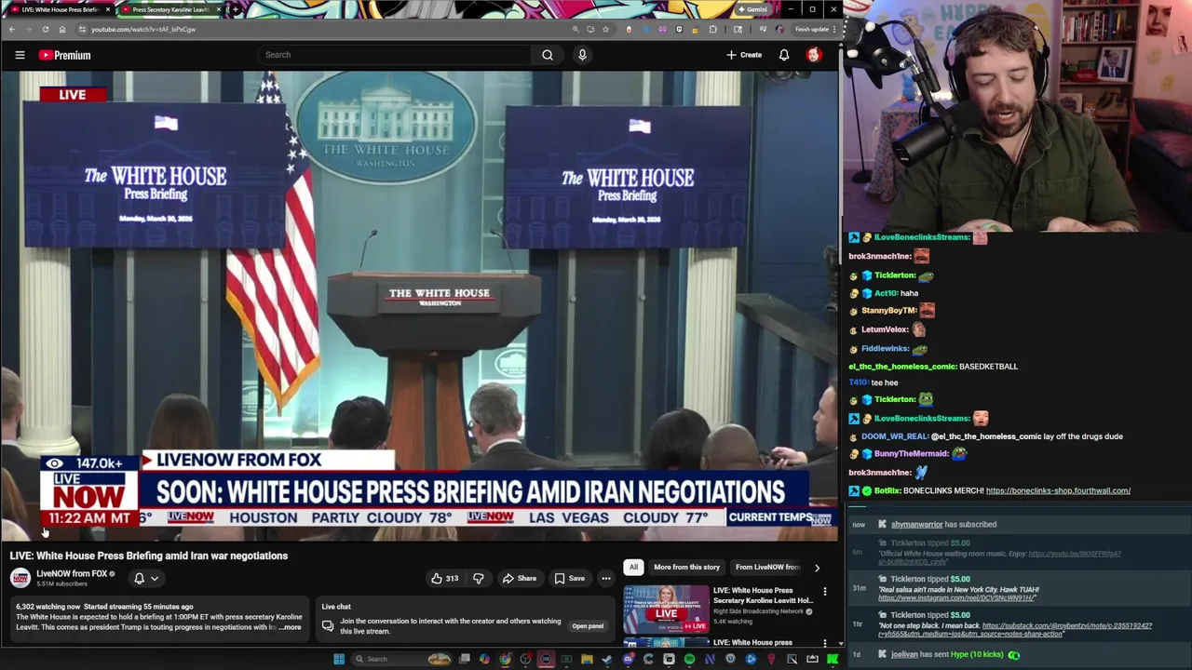Open Tickleton's YouTube link in tip message
The width and height of the screenshot is (1192, 670).
pyautogui.click(x=1075, y=554)
